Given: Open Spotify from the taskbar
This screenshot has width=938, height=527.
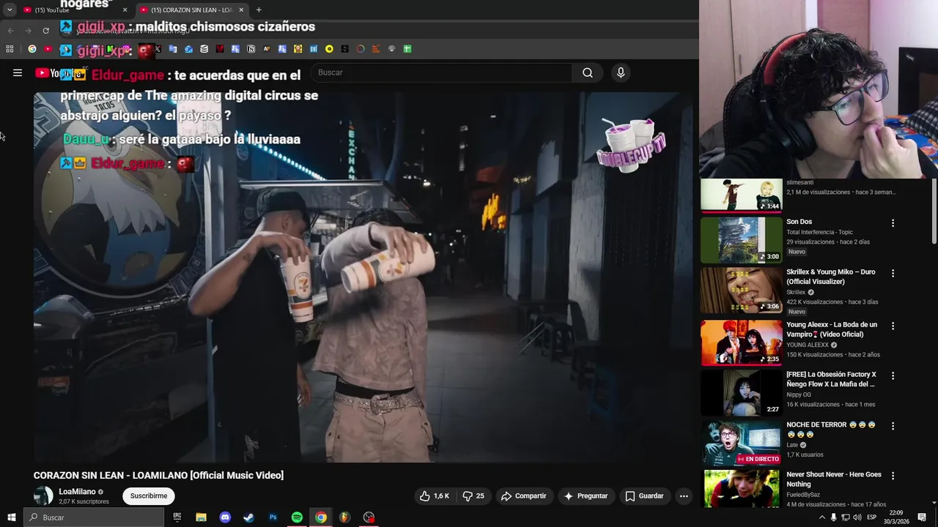Looking at the screenshot, I should [x=297, y=517].
